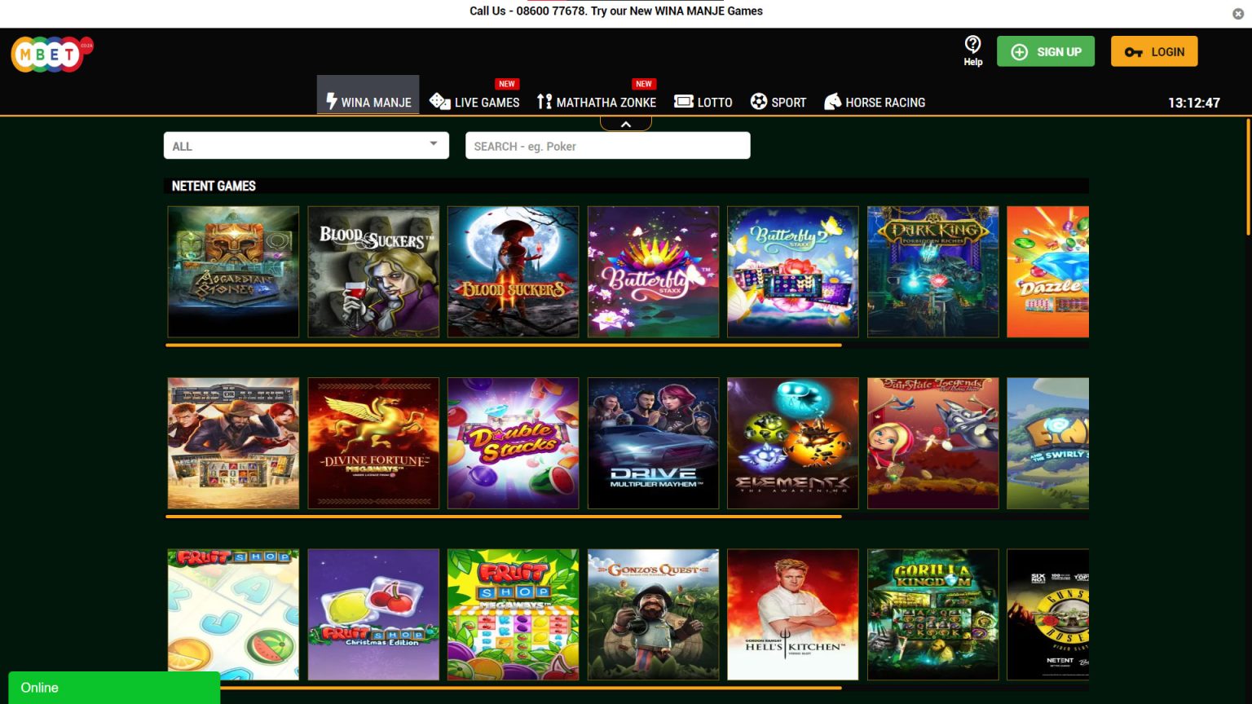Screen dimensions: 1252x704
Task: Open the LIVE GAMES tab
Action: tap(474, 102)
